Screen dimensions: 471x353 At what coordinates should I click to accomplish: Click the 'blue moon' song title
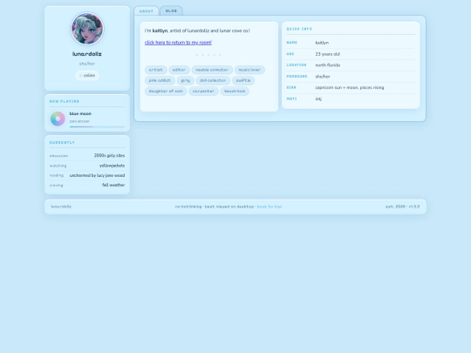click(80, 114)
